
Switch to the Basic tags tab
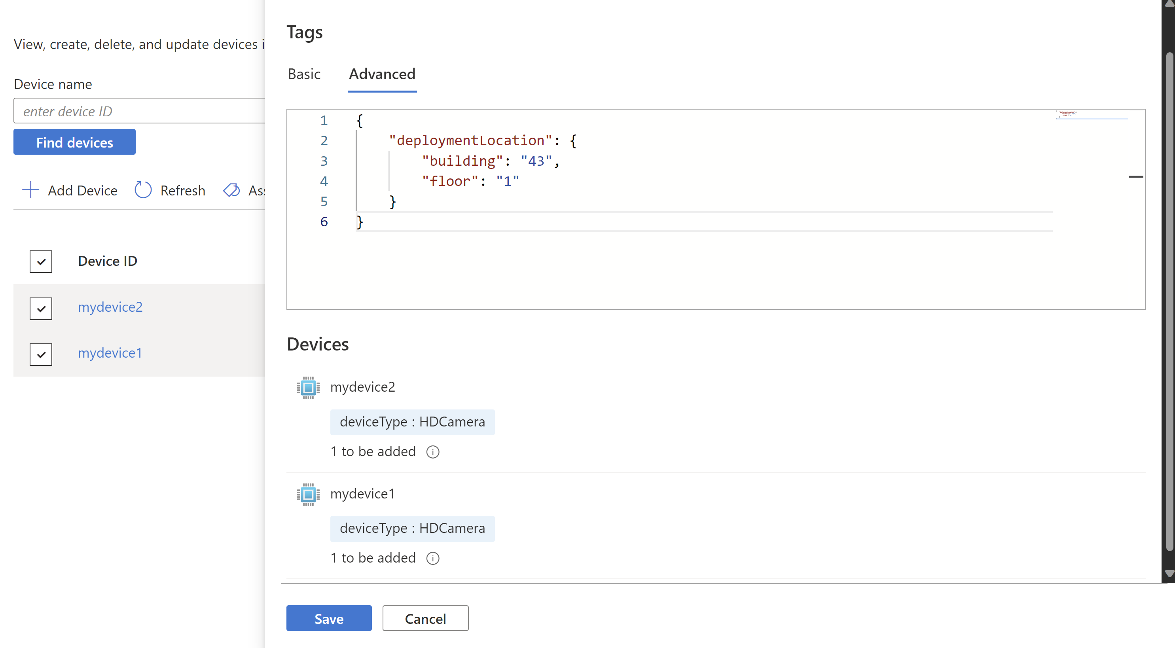pyautogui.click(x=303, y=74)
